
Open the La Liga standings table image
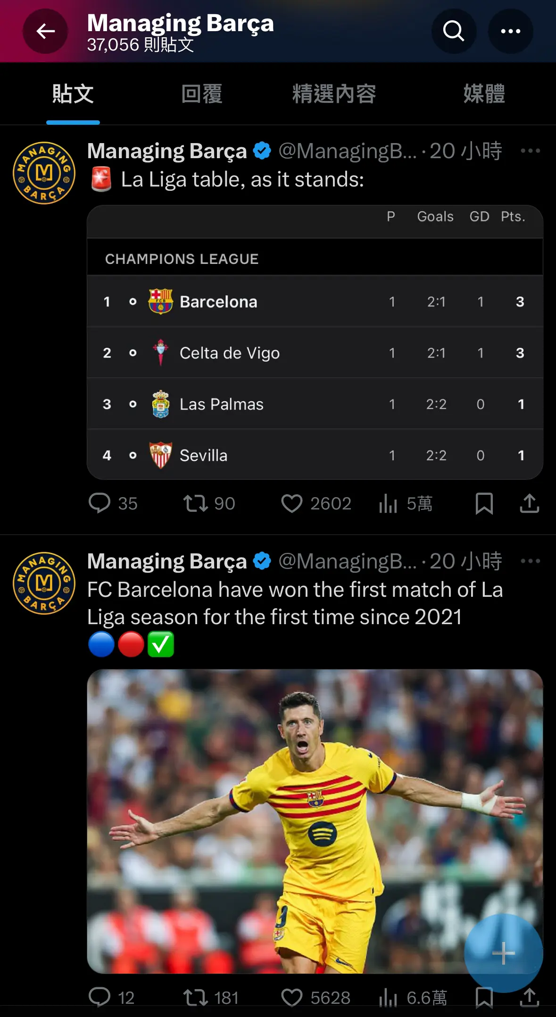tap(315, 342)
